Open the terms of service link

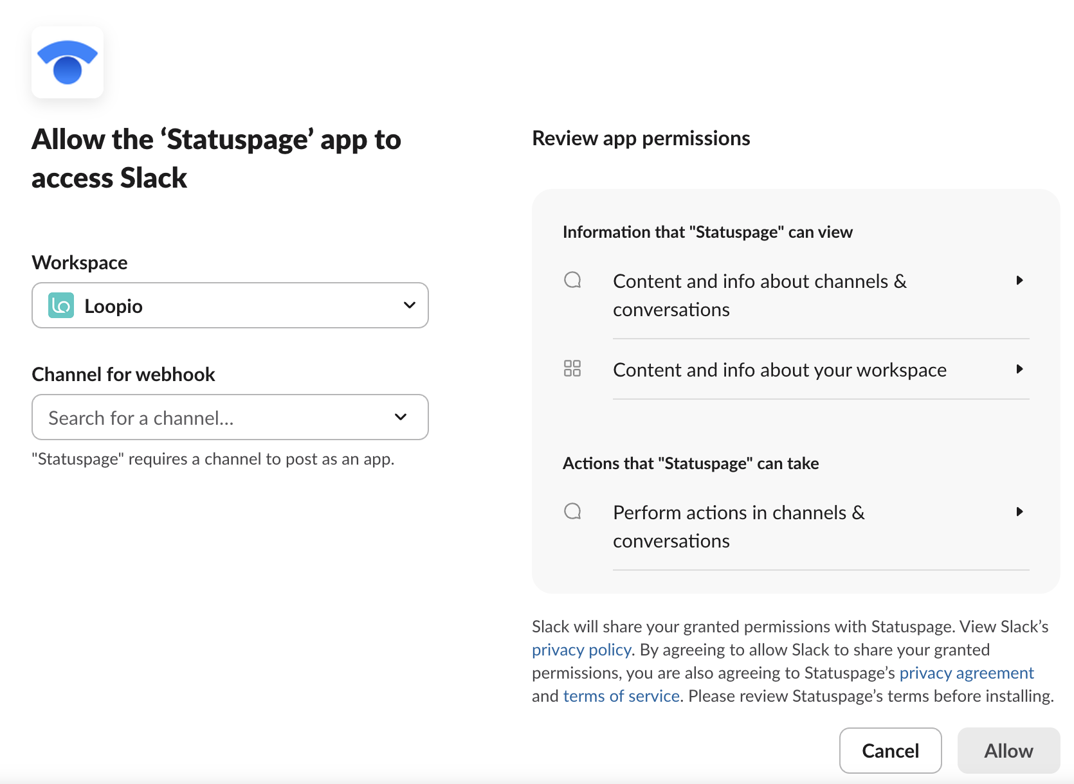click(621, 696)
